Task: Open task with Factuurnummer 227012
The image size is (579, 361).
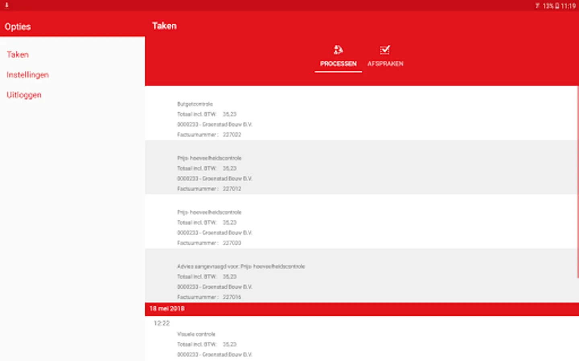Action: 361,167
